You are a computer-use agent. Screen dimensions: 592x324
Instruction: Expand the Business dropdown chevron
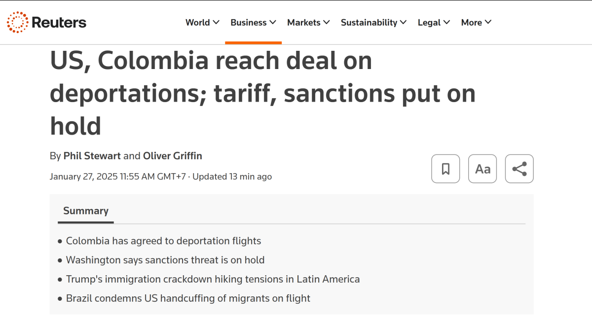273,22
